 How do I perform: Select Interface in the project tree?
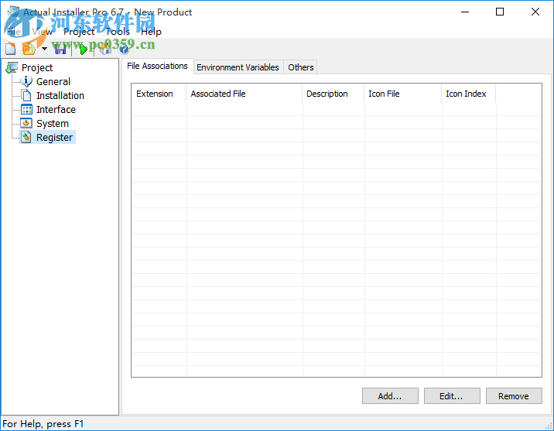coord(56,110)
